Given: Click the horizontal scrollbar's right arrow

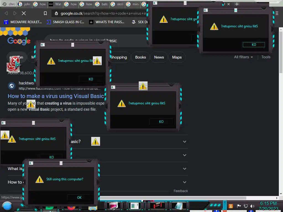Looking at the screenshot, I should tap(277, 198).
